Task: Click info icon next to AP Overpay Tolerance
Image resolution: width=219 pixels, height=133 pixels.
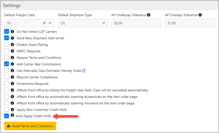Action: [x=200, y=15]
